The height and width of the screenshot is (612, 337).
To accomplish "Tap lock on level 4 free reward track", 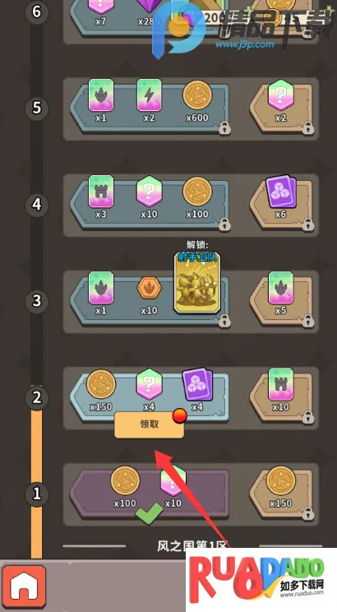I will [224, 224].
